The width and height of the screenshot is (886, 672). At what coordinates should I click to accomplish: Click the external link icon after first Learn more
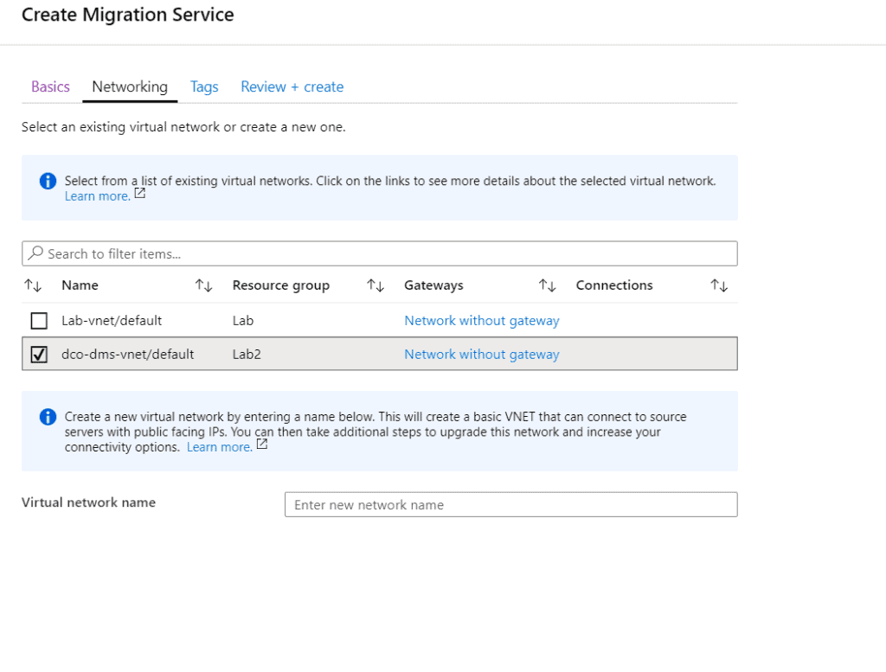[x=140, y=195]
